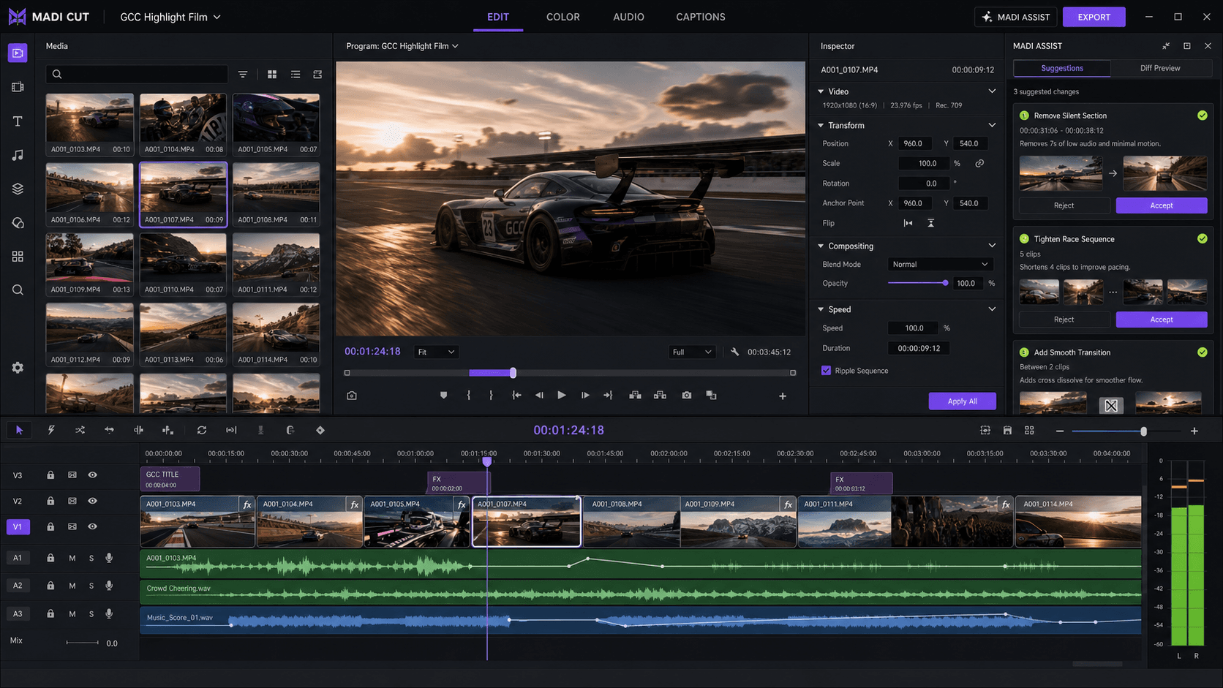Click the keyframe diamond tool
The height and width of the screenshot is (688, 1223).
click(x=320, y=431)
